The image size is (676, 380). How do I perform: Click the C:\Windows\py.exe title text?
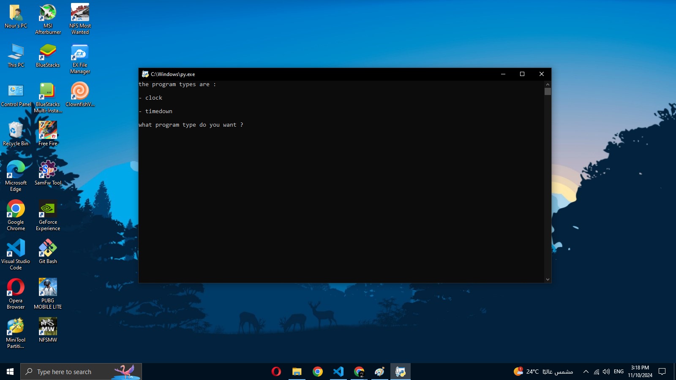[x=173, y=74]
